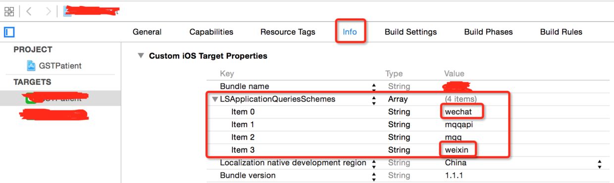Image resolution: width=614 pixels, height=183 pixels.
Task: Open the Build Settings tab
Action: click(410, 32)
